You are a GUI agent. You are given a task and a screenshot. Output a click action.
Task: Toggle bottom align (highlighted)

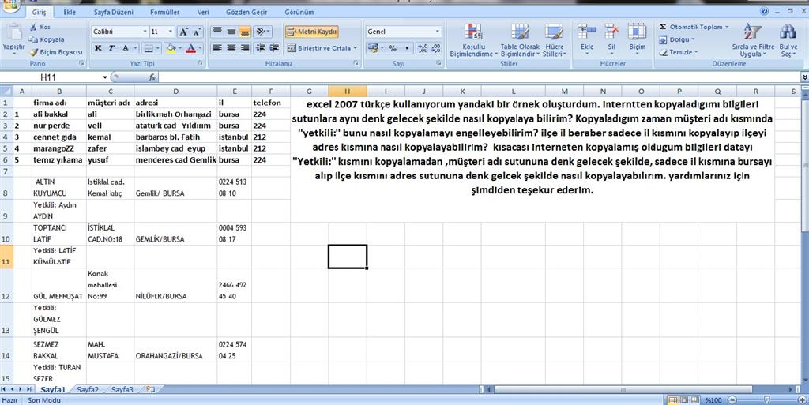[245, 32]
